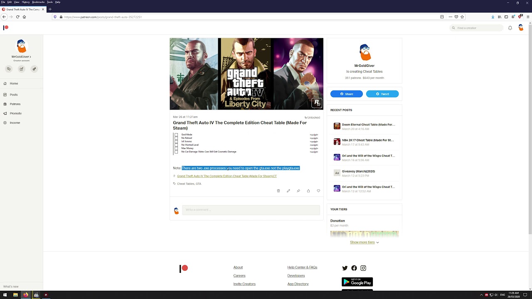The height and width of the screenshot is (299, 532).
Task: Open the Tools menu
Action: click(49, 2)
